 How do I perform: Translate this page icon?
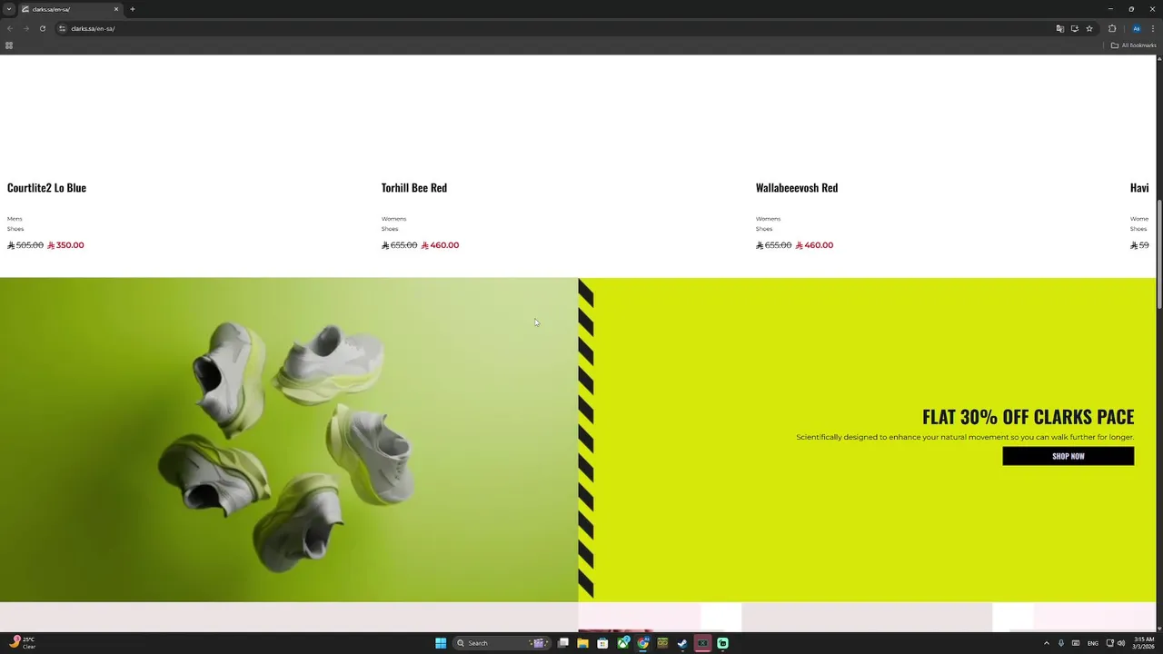pos(1059,28)
